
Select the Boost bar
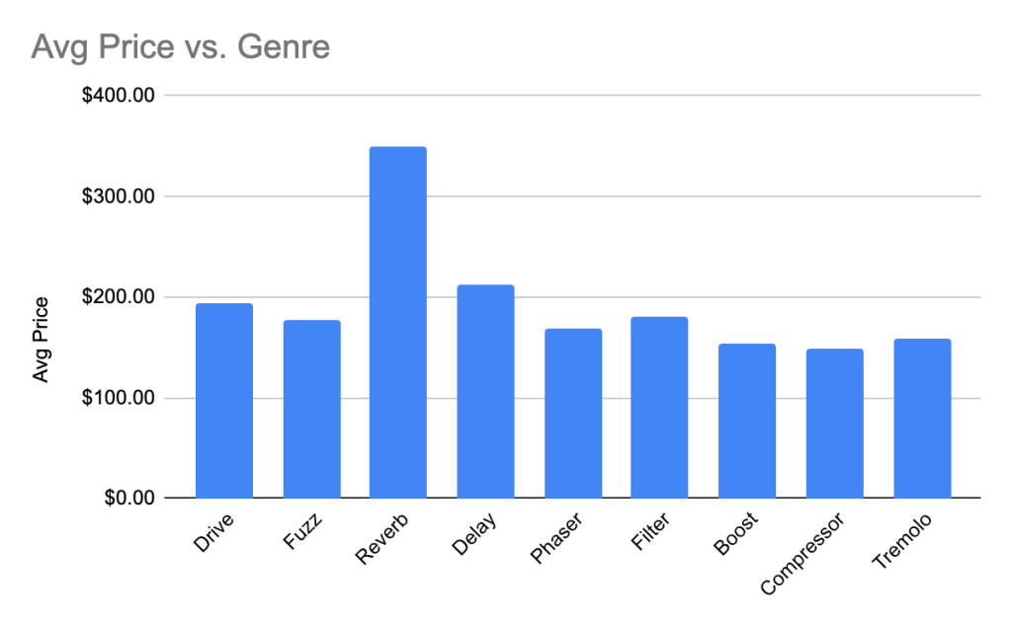[x=747, y=421]
